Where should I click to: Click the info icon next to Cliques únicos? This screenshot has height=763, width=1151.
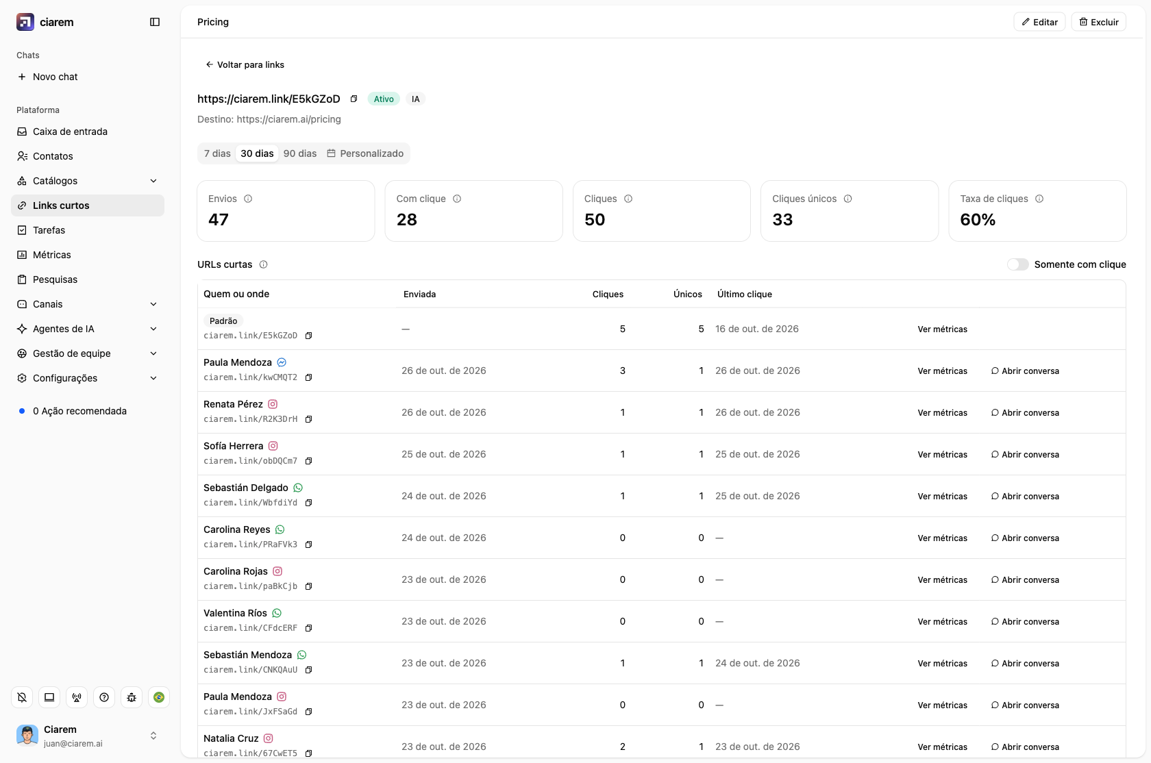pyautogui.click(x=847, y=199)
